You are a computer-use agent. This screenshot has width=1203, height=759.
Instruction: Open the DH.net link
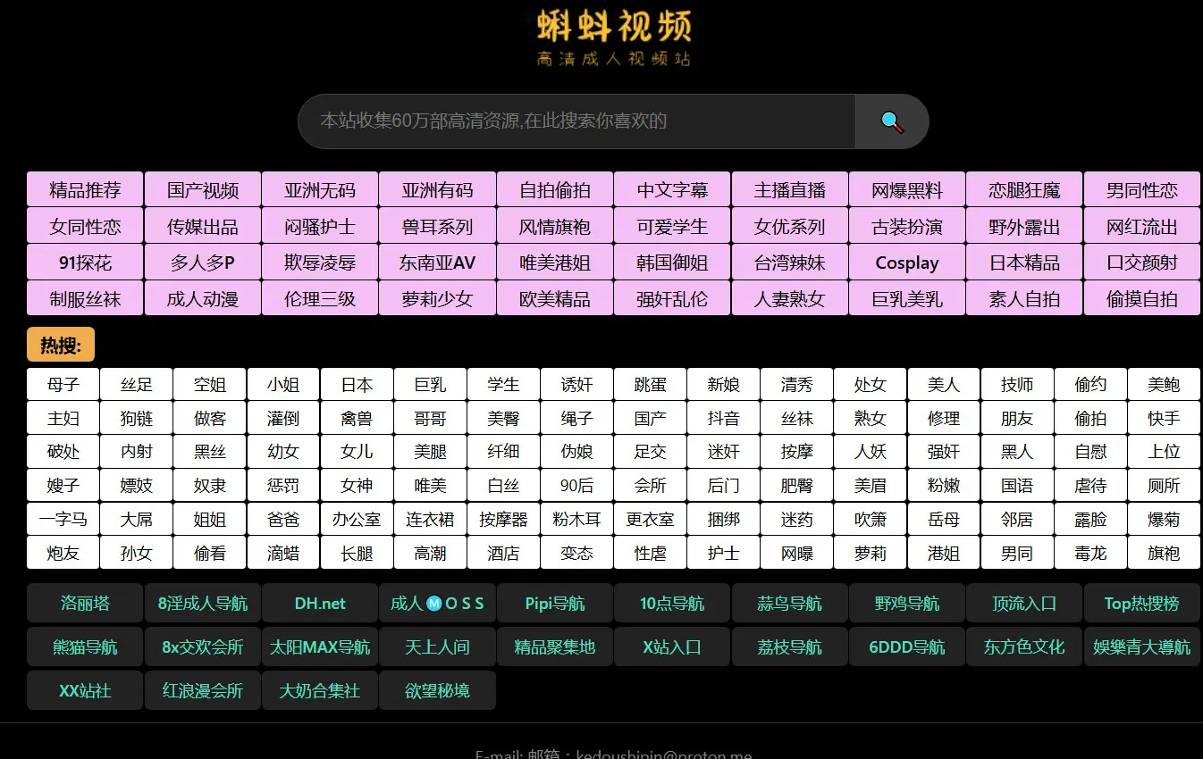point(320,604)
